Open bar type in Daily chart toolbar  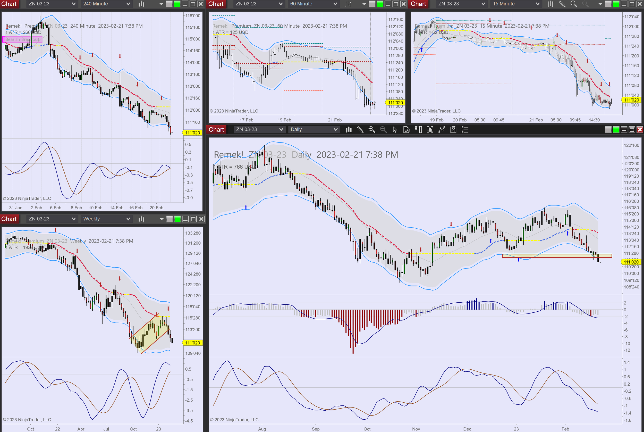tap(349, 129)
